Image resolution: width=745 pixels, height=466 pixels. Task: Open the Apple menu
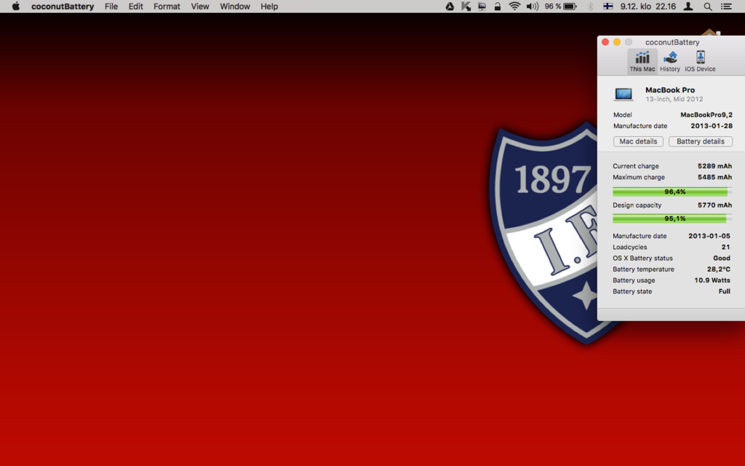(16, 6)
